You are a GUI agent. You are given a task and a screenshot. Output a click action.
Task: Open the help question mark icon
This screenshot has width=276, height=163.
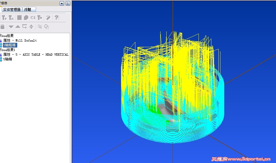coord(56,18)
